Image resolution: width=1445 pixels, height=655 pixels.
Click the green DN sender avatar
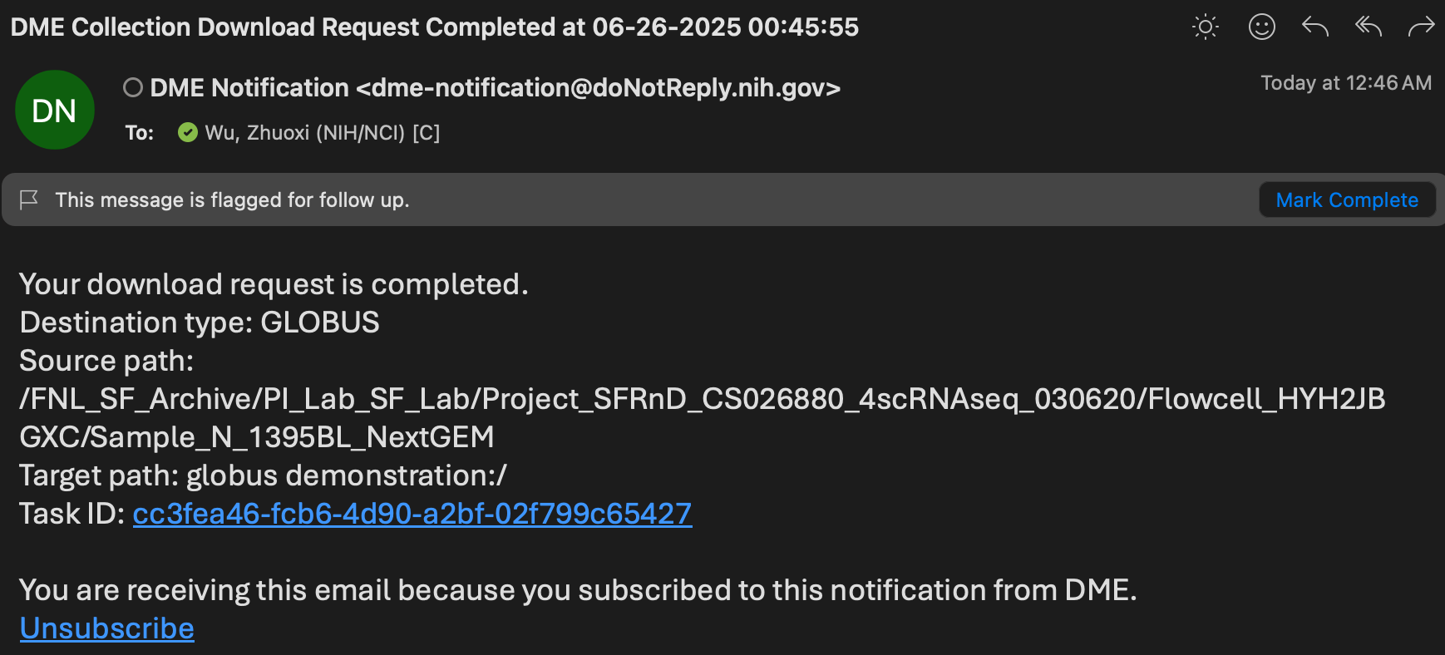click(55, 110)
